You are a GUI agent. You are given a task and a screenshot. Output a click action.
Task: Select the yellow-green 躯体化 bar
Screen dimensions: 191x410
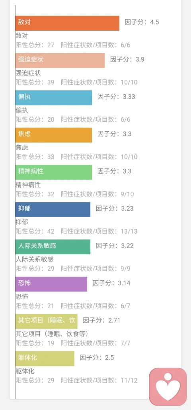[x=45, y=359]
